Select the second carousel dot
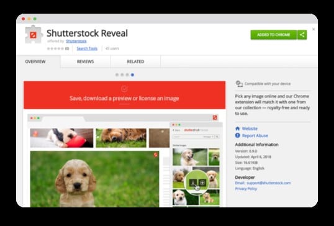The width and height of the screenshot is (334, 226). click(x=122, y=75)
